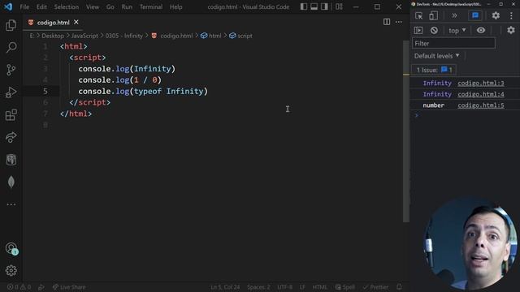
Task: Toggle Primary Side Bar layout icon
Action: pyautogui.click(x=303, y=6)
